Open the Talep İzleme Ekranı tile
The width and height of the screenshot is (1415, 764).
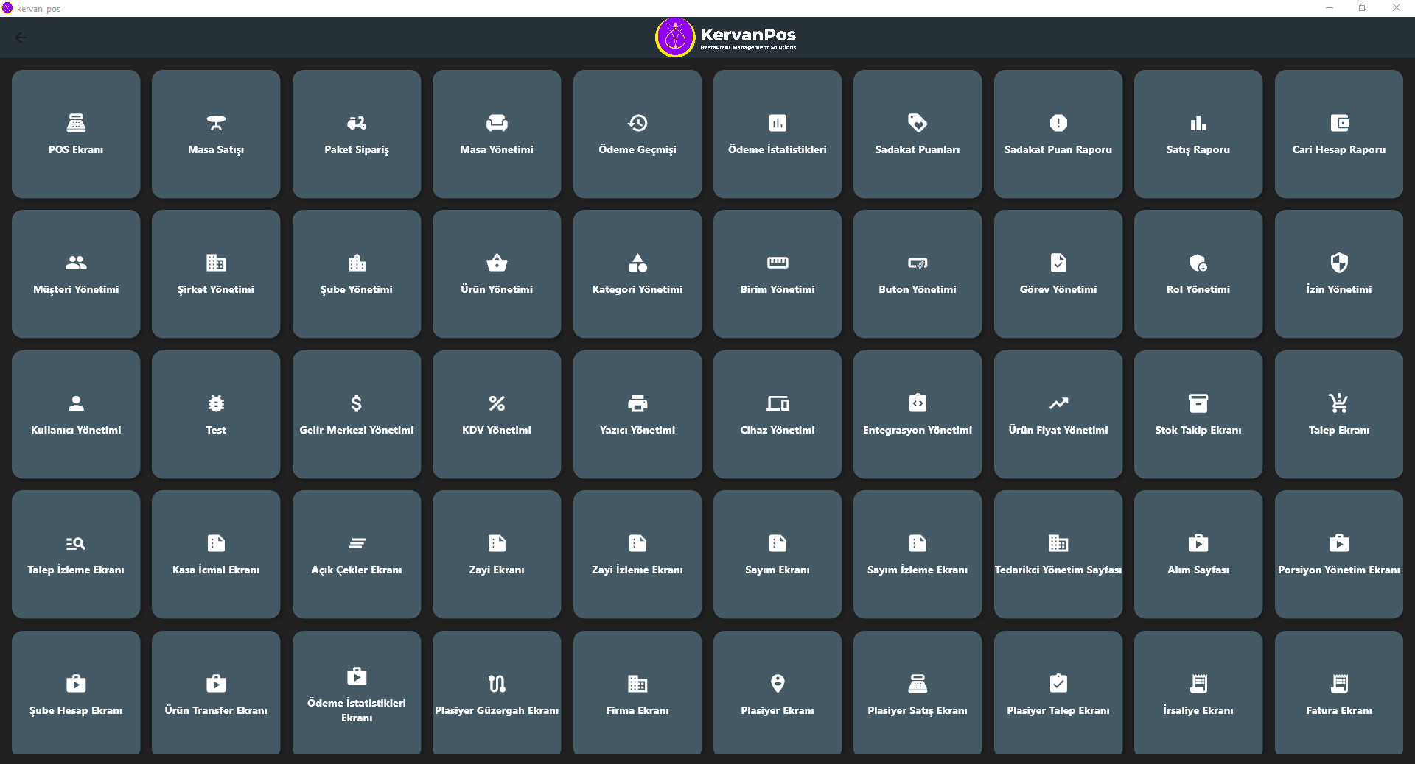point(76,554)
